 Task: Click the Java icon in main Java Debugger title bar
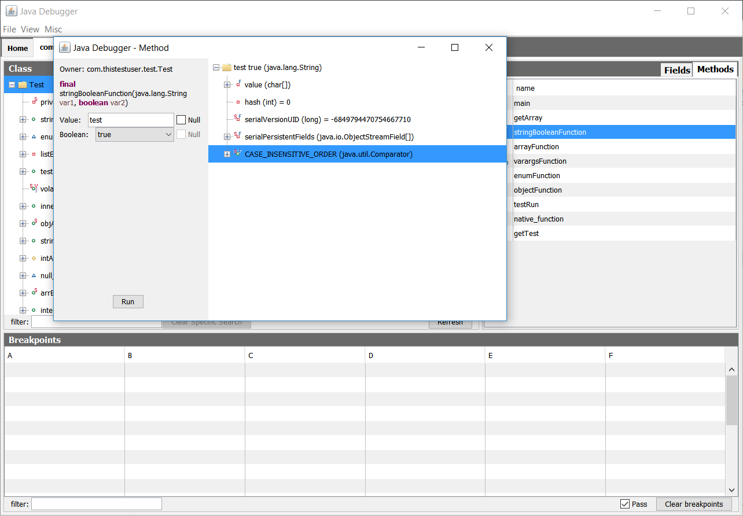tap(11, 11)
